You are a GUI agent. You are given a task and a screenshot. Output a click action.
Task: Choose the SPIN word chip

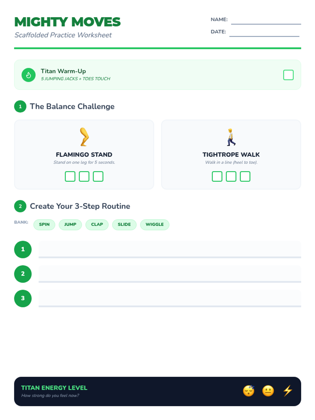(44, 225)
